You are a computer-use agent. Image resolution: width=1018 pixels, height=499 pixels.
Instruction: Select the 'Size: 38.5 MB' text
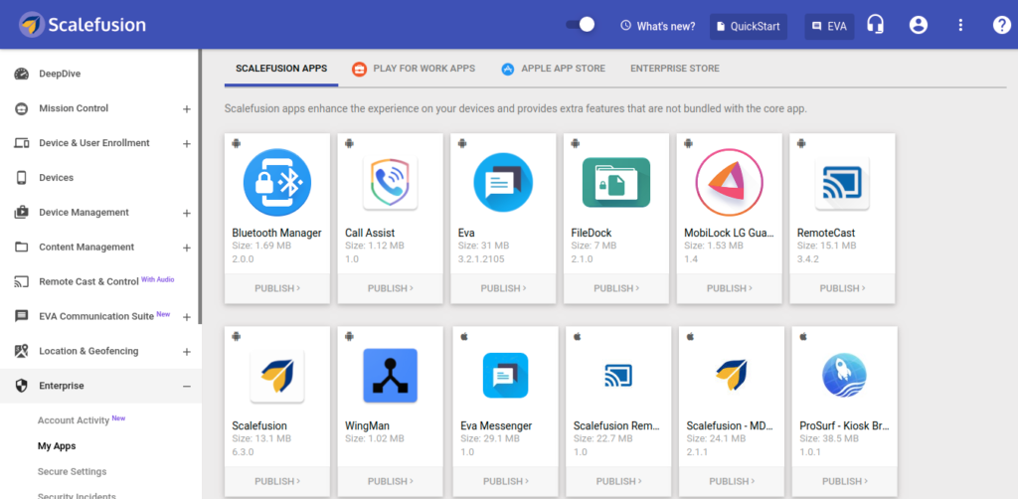coord(829,438)
